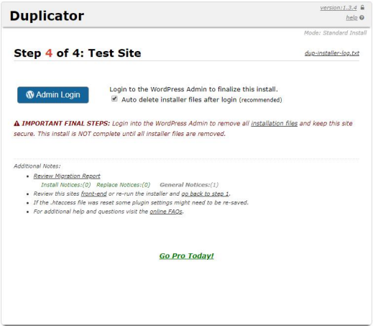The width and height of the screenshot is (373, 326).
Task: Click the help question mark icon
Action: [362, 17]
